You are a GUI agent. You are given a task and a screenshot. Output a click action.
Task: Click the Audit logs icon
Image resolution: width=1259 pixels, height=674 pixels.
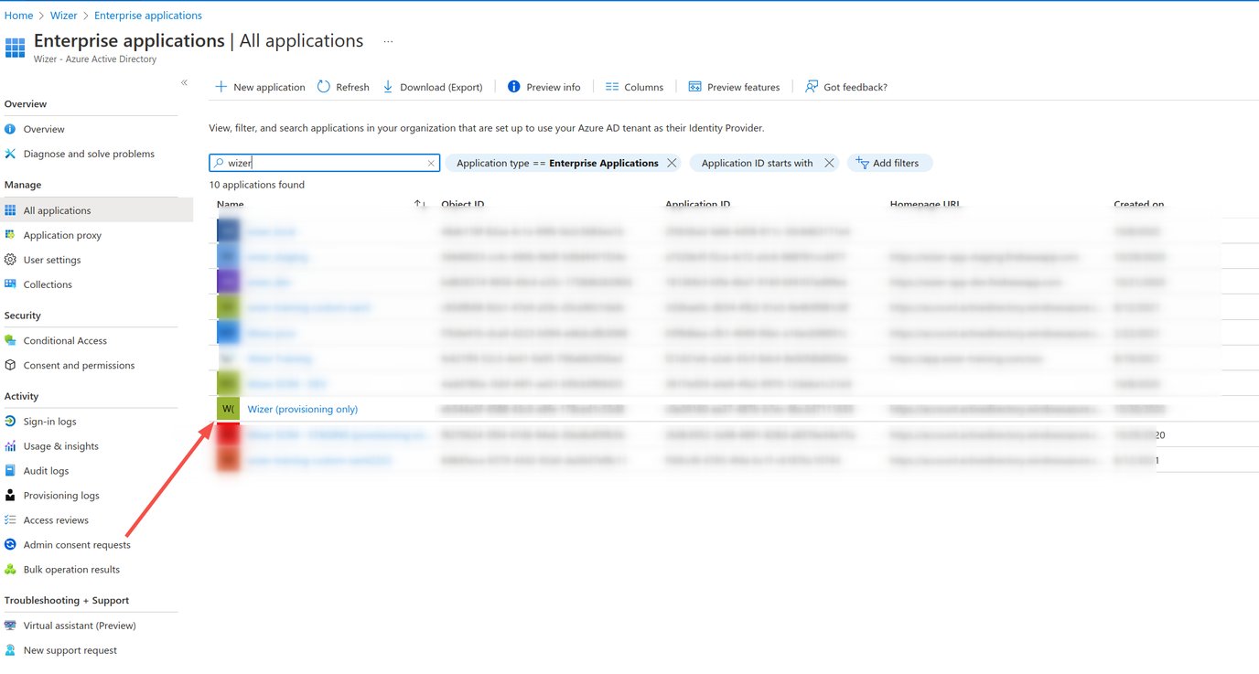pos(10,470)
